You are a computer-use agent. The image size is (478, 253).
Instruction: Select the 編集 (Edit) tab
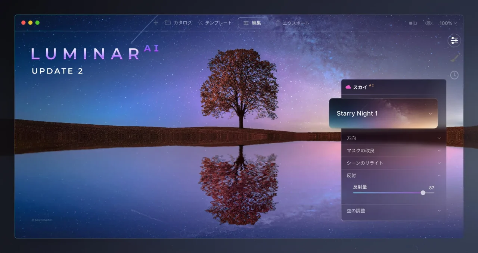pyautogui.click(x=252, y=23)
